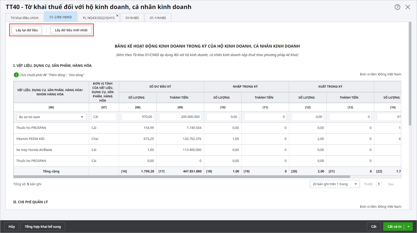Click the Cất save button
Viewport: 417px width, 233px height.
pos(374,226)
